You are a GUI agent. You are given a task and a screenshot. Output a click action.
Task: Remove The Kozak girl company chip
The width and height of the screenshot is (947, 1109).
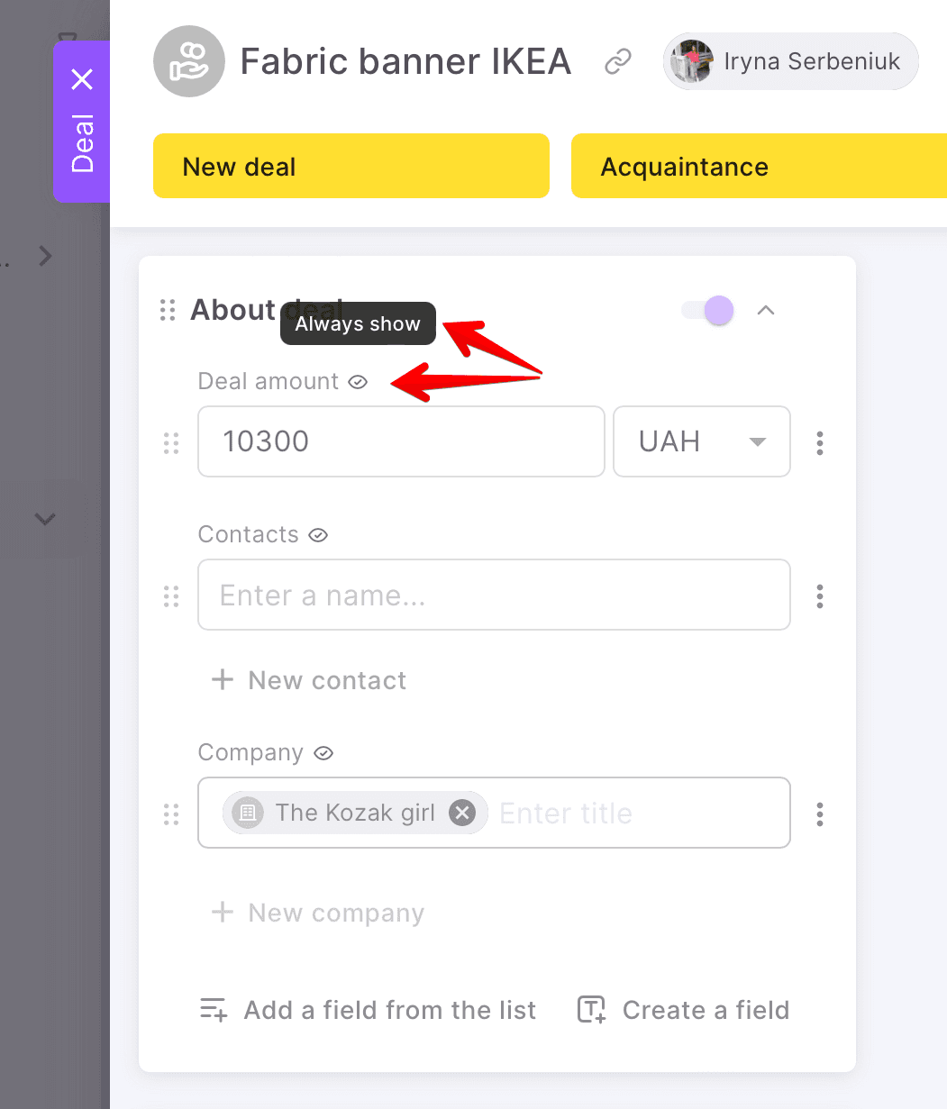click(462, 813)
